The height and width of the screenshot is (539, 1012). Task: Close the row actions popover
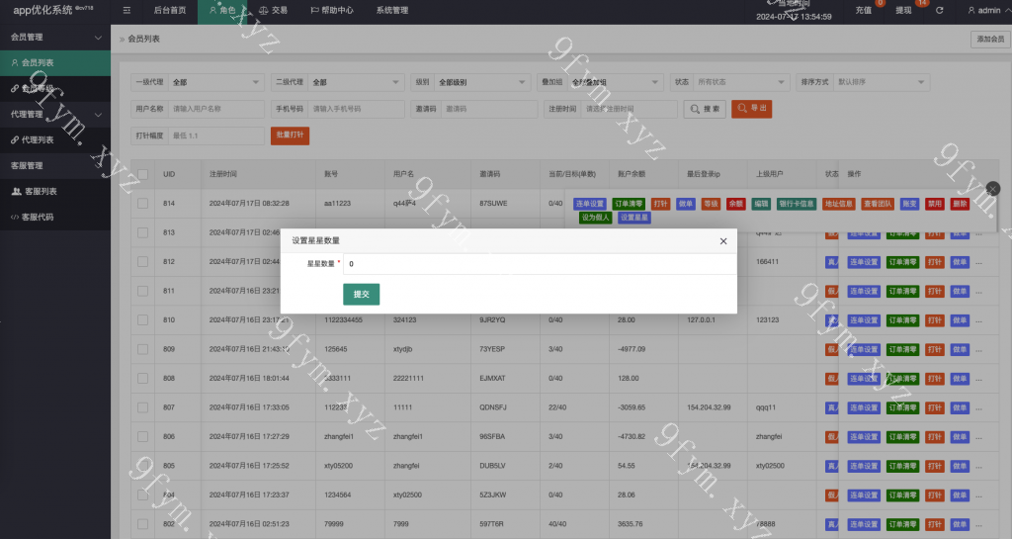(x=992, y=189)
